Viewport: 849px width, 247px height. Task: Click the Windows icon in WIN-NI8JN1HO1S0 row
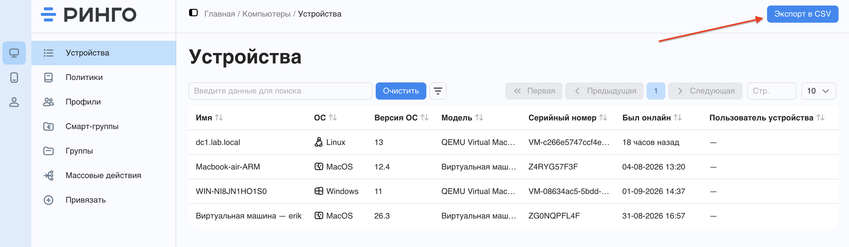coord(319,191)
